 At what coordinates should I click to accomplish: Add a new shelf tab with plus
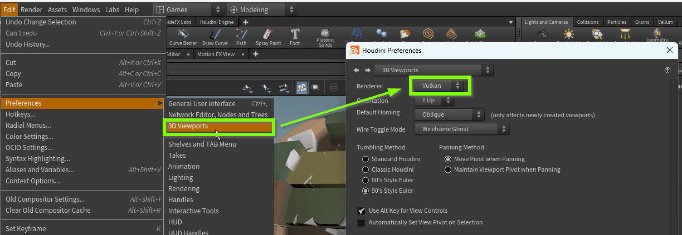point(246,22)
